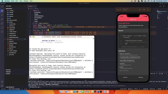Open the Extensions view
The width and height of the screenshot is (168, 94).
pyautogui.click(x=2, y=23)
